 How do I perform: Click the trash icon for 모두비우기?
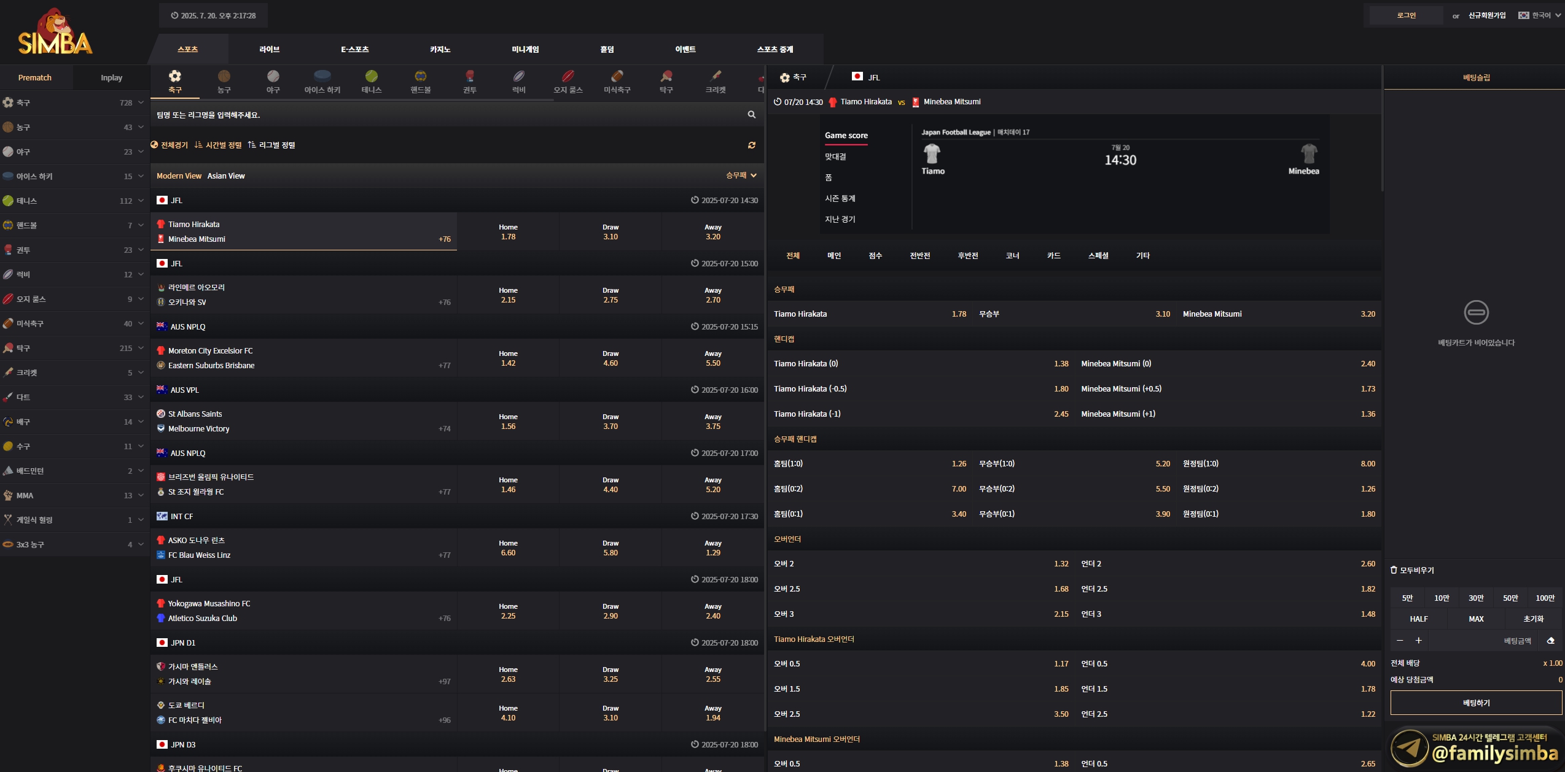point(1394,570)
